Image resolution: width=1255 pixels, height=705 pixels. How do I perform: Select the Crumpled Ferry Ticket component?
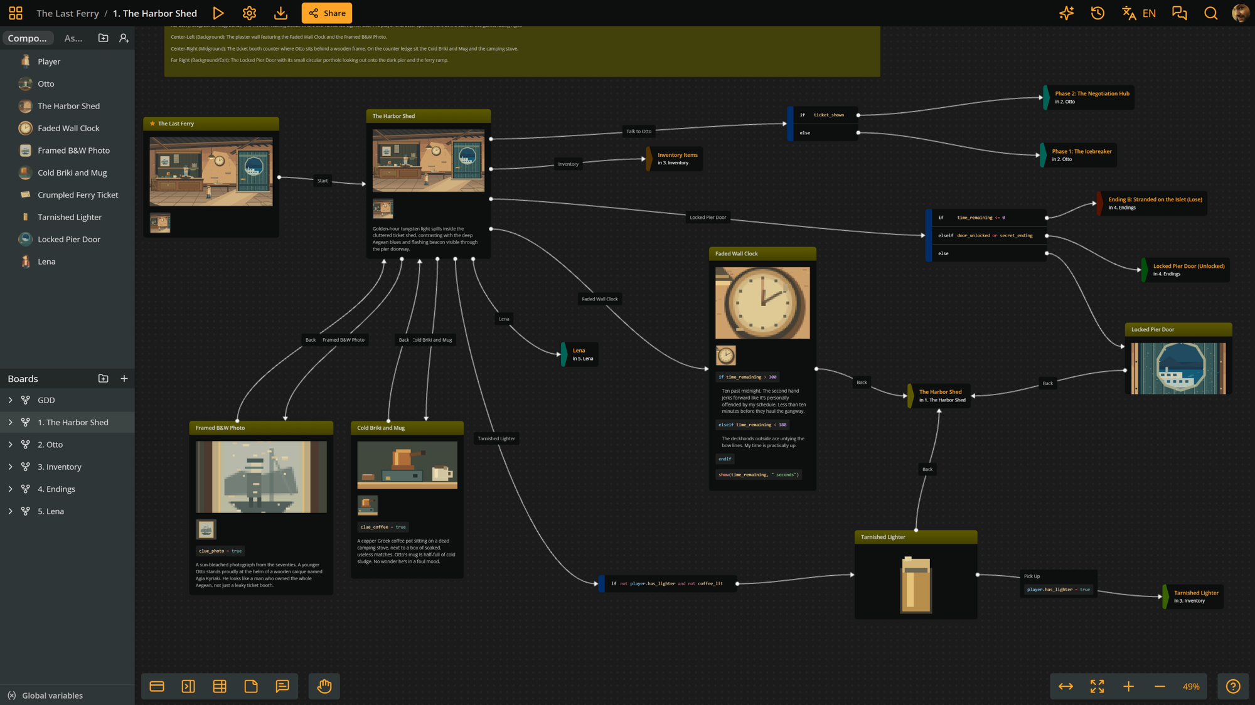click(x=67, y=195)
